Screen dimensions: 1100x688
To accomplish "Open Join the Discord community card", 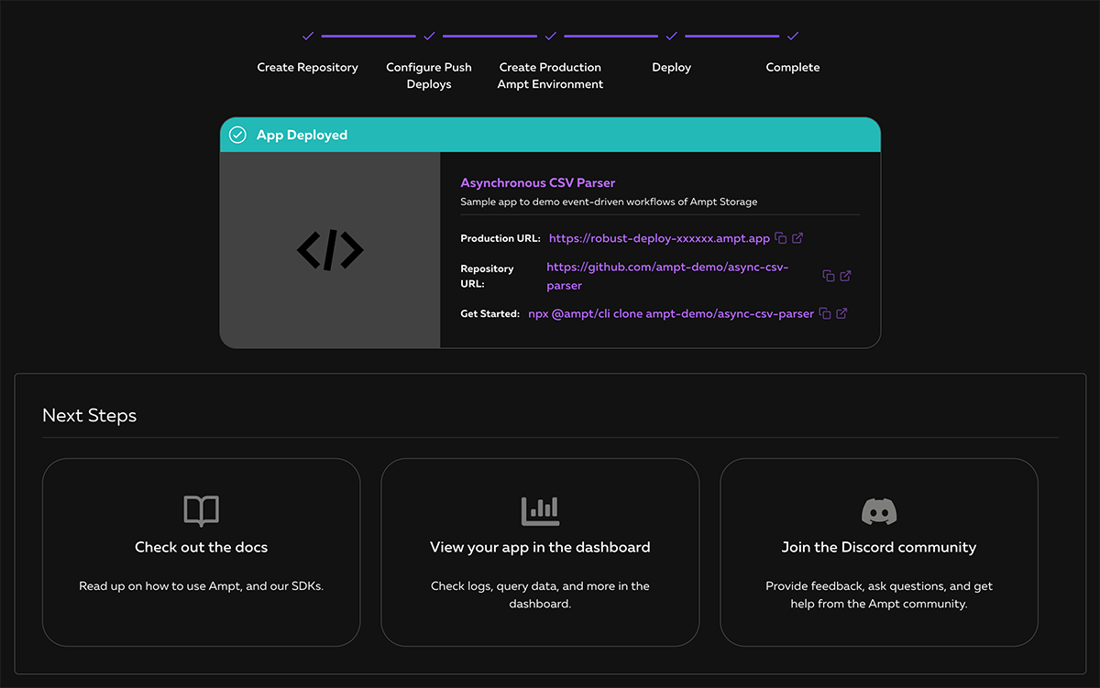I will (879, 552).
